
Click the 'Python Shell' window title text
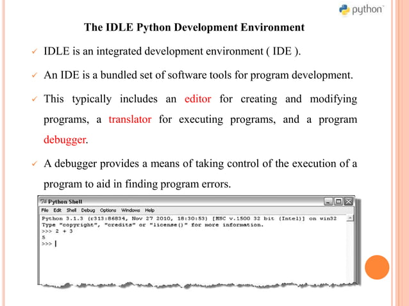[65, 202]
